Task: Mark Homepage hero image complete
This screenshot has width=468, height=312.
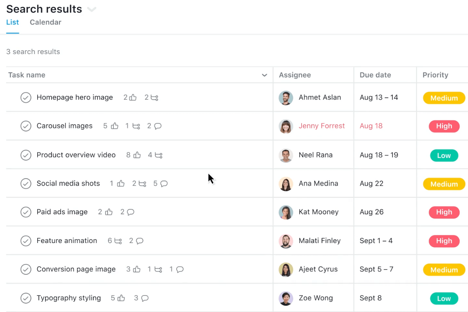Action: click(26, 98)
